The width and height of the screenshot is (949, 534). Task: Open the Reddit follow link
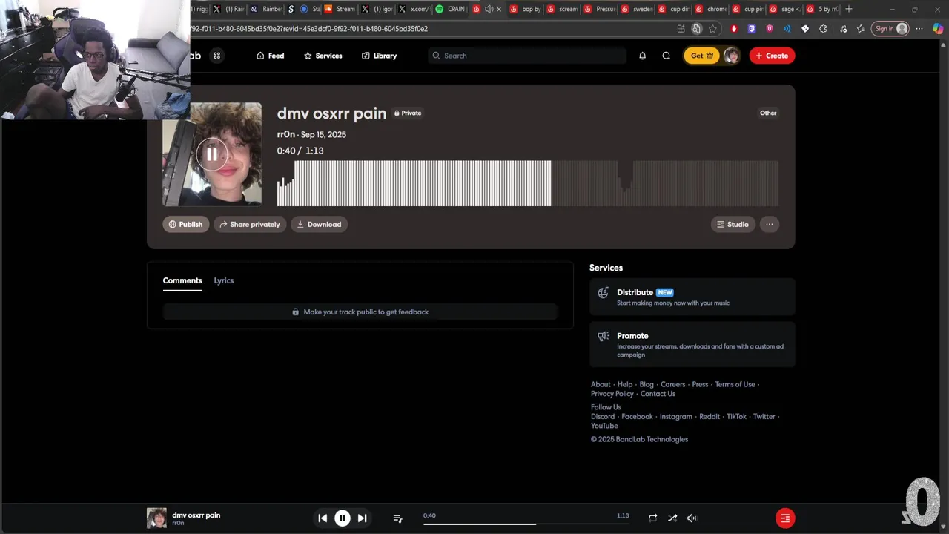point(710,417)
